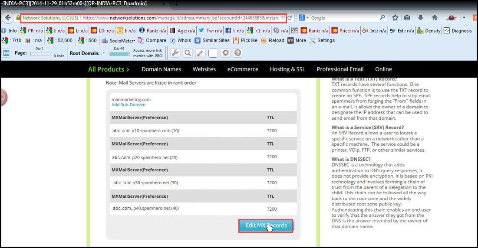Screen dimensions: 478x248
Task: Expand the Root Domain dropdown arrow
Action: click(104, 53)
